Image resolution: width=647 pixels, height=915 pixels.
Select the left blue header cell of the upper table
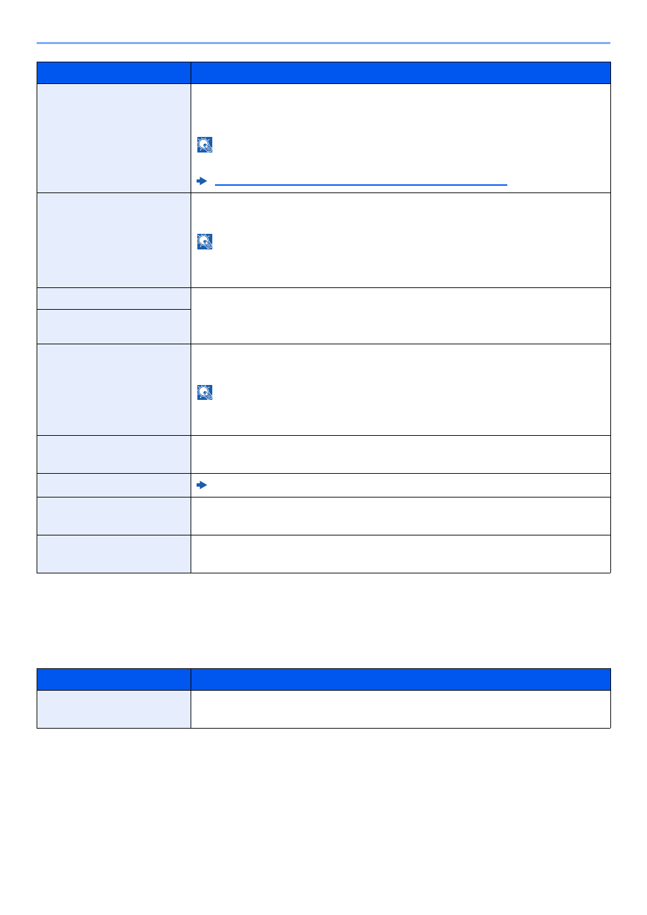(114, 73)
